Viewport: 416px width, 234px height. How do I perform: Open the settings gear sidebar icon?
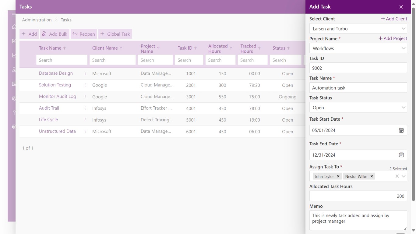[x=14, y=98]
